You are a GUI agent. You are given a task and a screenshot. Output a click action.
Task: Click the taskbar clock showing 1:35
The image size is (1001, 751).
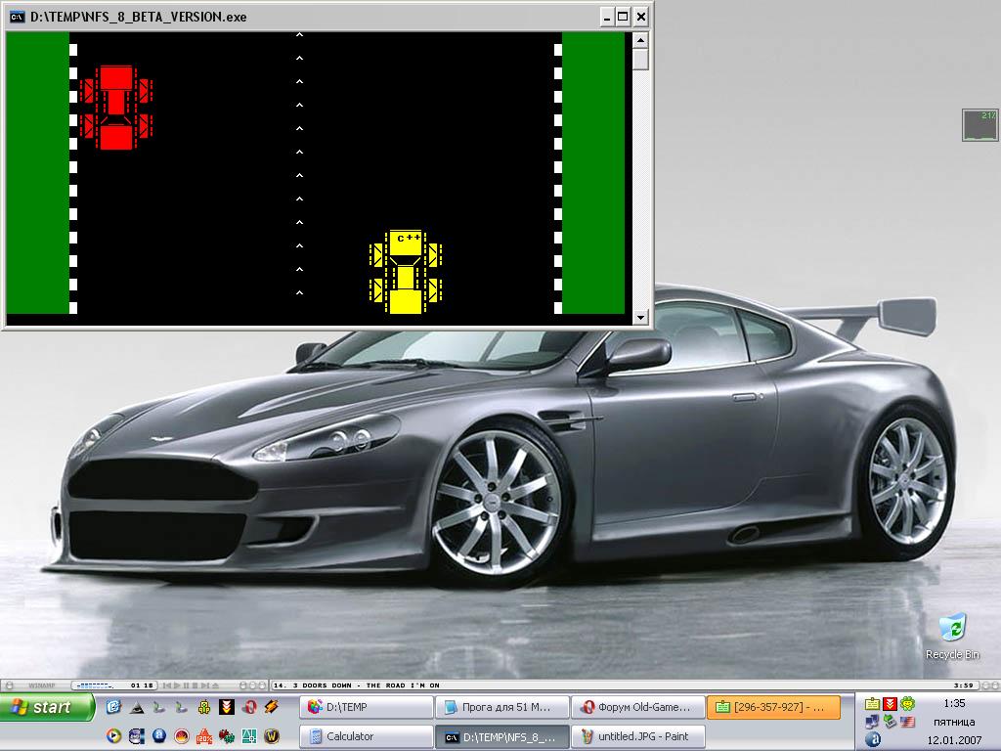tap(954, 703)
